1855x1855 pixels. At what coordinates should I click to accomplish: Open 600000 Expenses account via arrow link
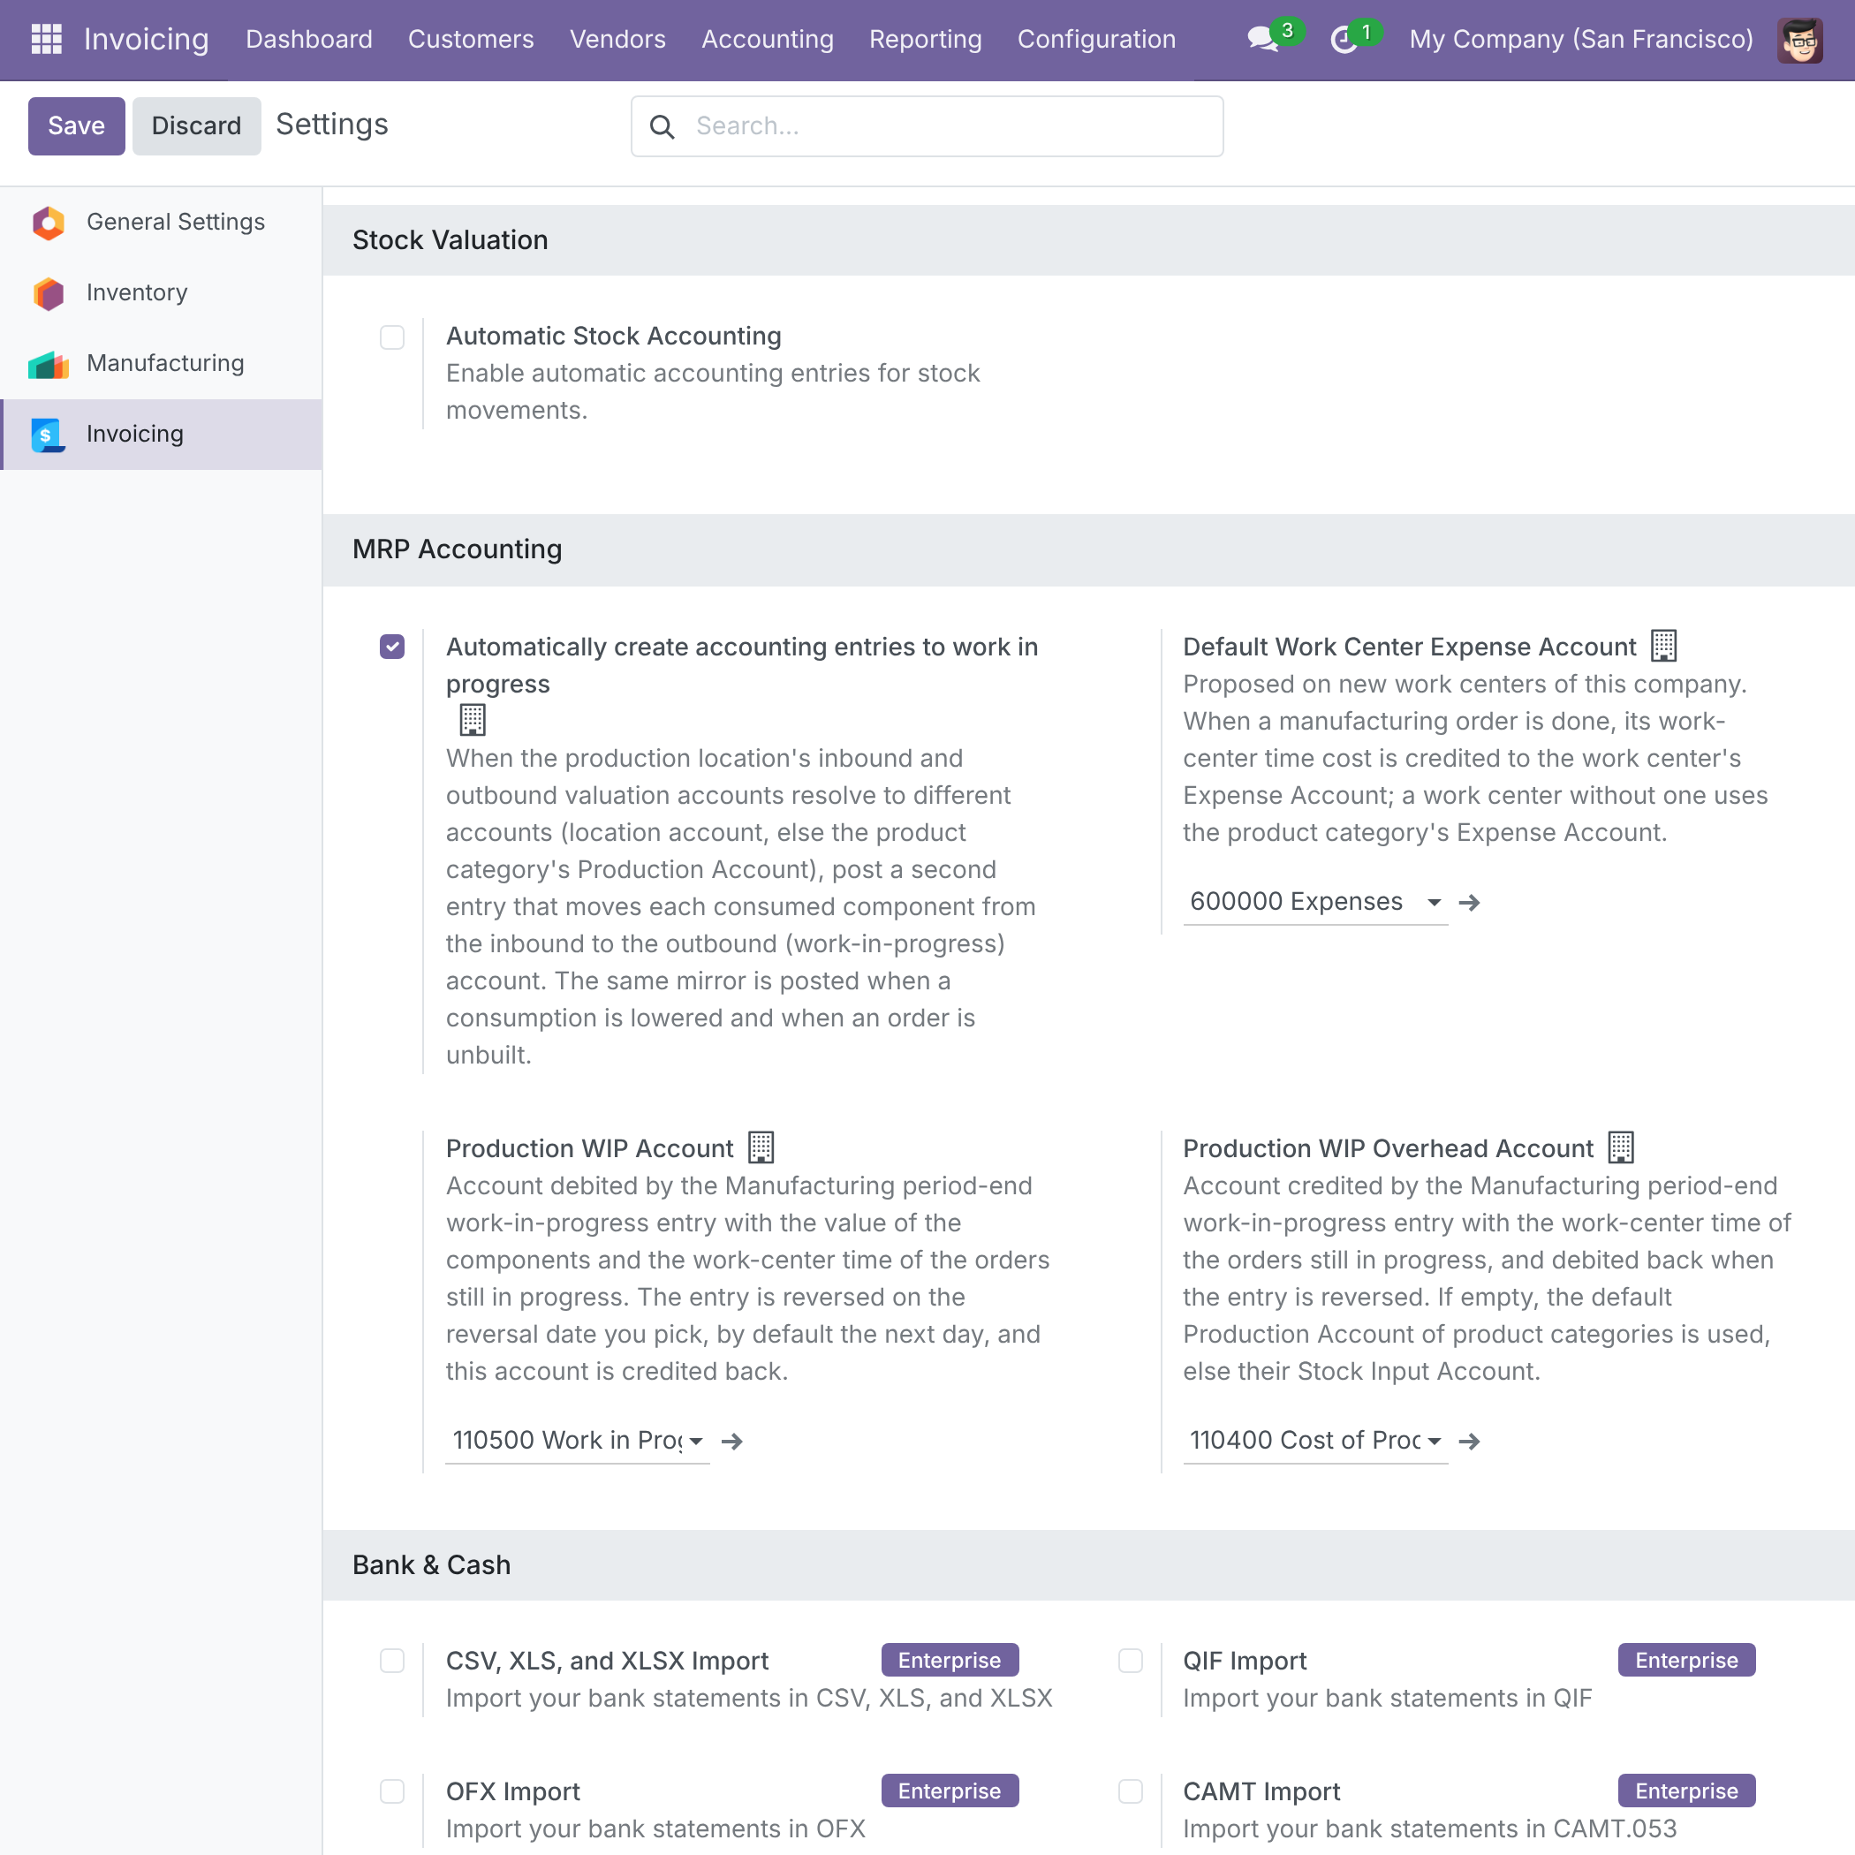[x=1469, y=903]
